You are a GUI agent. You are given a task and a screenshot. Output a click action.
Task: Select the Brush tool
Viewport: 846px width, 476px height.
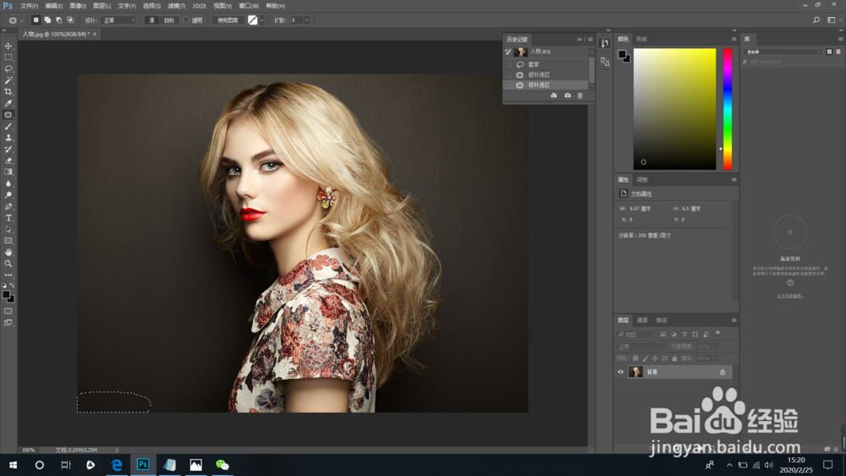(8, 126)
